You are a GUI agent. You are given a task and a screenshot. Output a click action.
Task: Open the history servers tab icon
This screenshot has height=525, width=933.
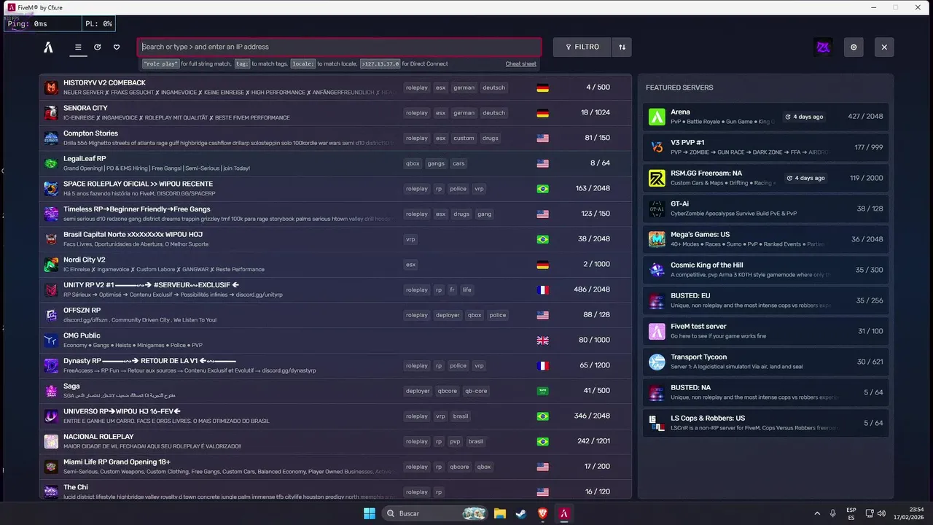(98, 47)
